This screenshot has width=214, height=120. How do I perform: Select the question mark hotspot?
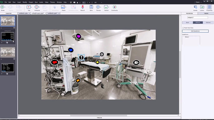tap(81, 58)
